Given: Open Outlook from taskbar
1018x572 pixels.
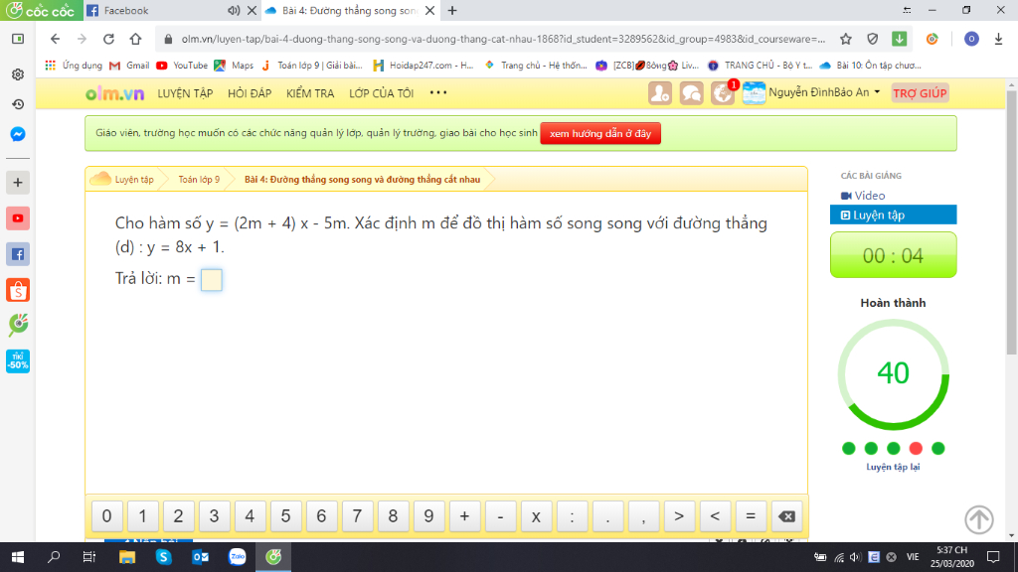Looking at the screenshot, I should point(201,557).
